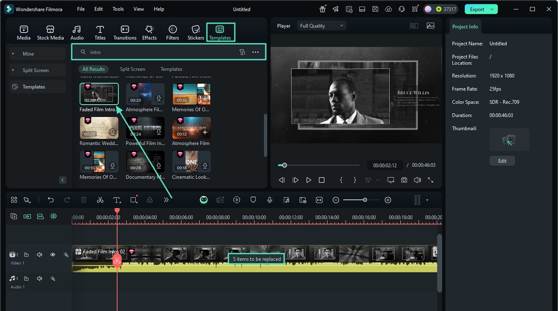Step back to the previous frame
This screenshot has width=558, height=311.
pos(282,180)
